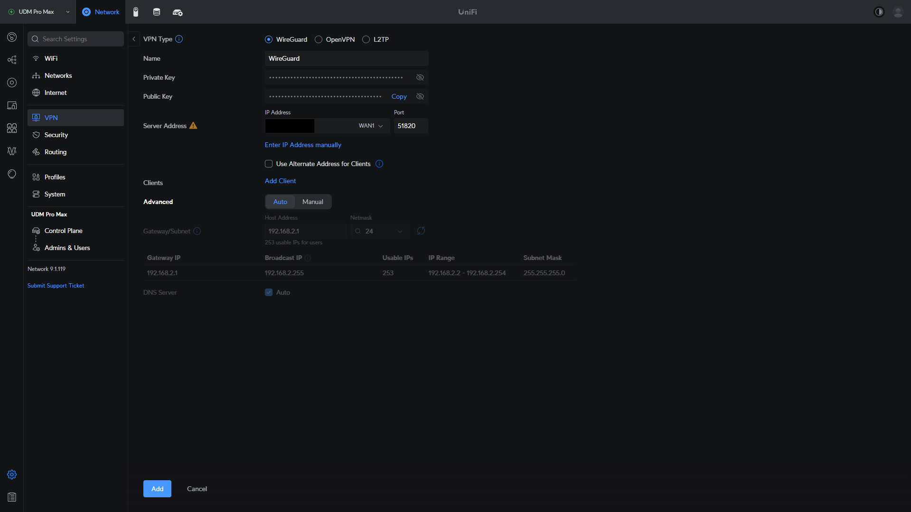
Task: Toggle the dark/light theme icon
Action: coord(879,12)
